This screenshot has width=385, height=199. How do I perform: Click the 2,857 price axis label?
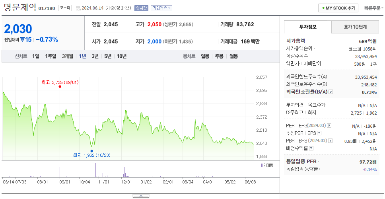click(x=261, y=77)
